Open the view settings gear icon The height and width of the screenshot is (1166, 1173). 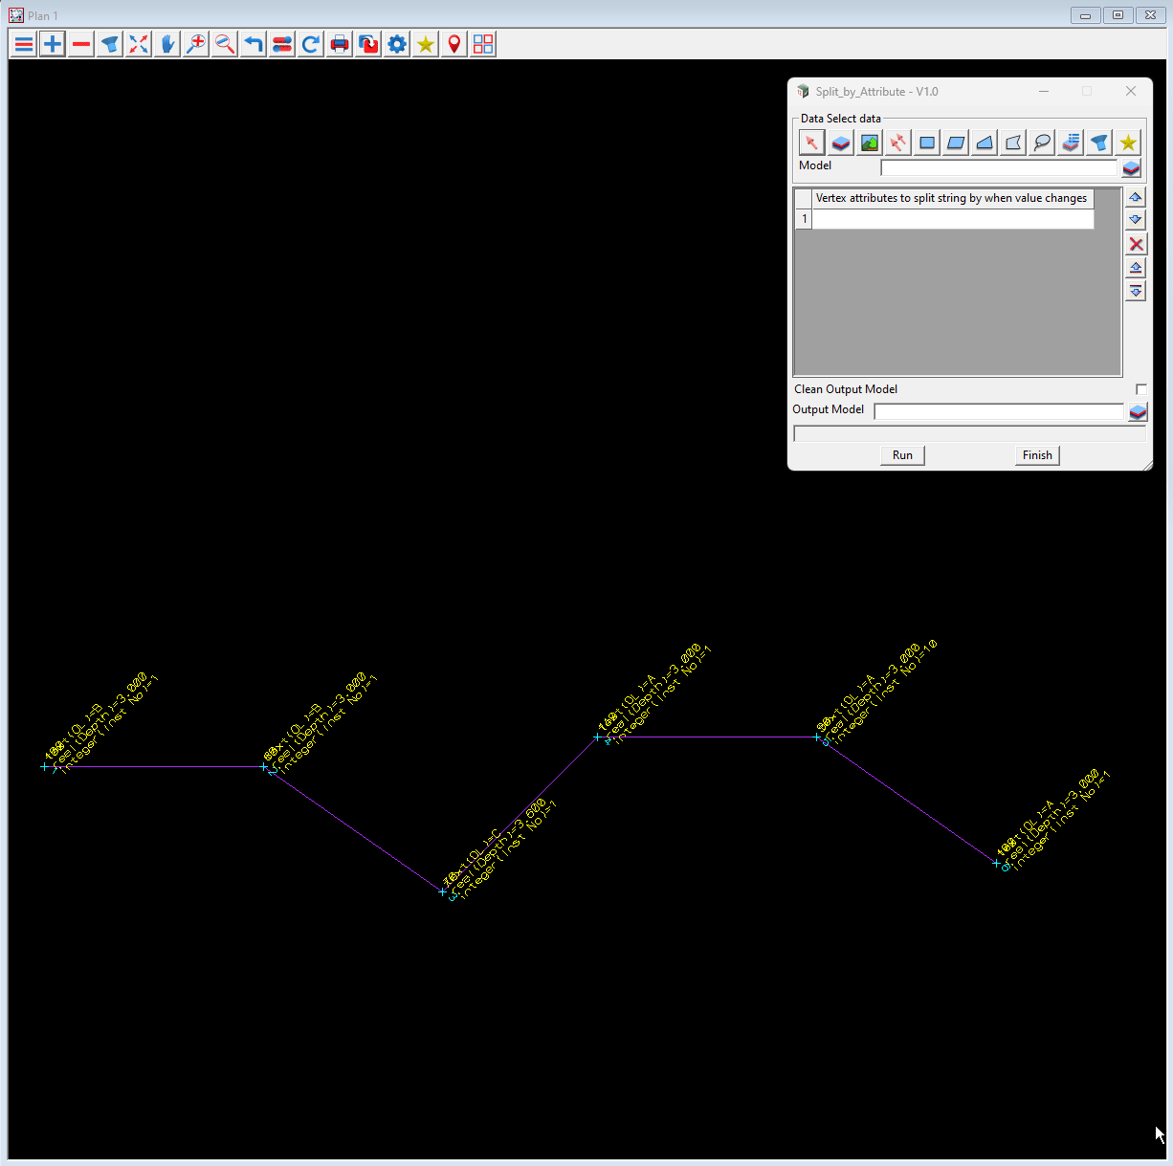pos(397,44)
